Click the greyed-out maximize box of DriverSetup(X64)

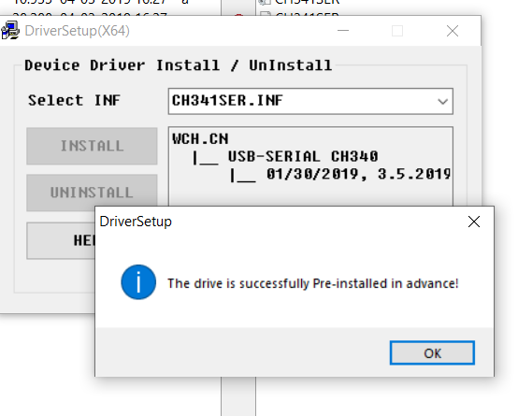point(397,31)
